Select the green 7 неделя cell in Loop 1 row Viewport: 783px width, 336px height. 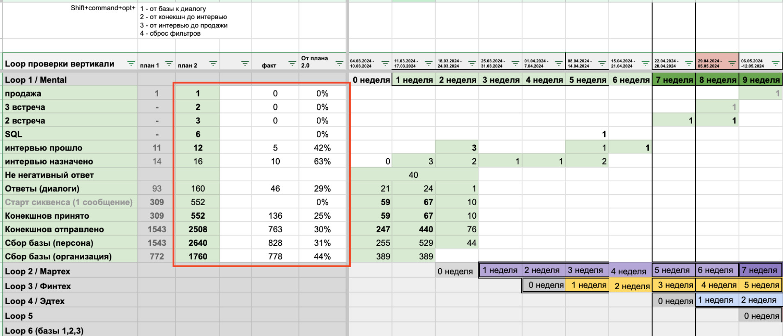coord(674,80)
